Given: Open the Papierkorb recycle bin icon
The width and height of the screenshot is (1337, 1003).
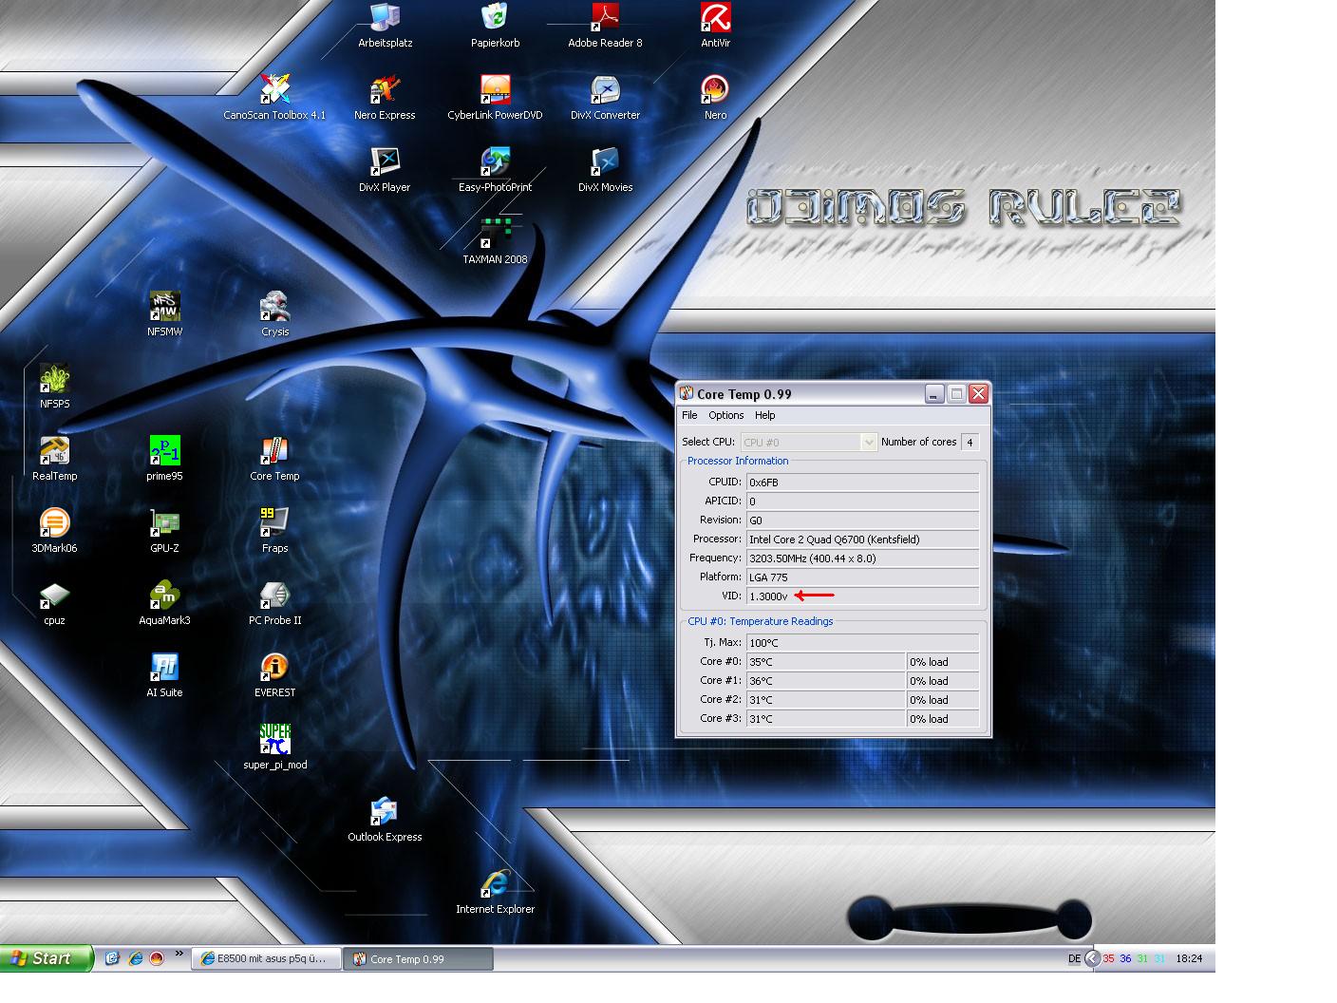Looking at the screenshot, I should tap(495, 26).
